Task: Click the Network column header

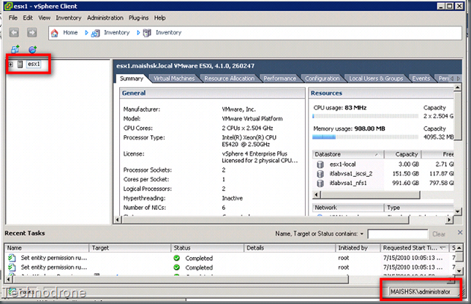Action: coord(347,208)
